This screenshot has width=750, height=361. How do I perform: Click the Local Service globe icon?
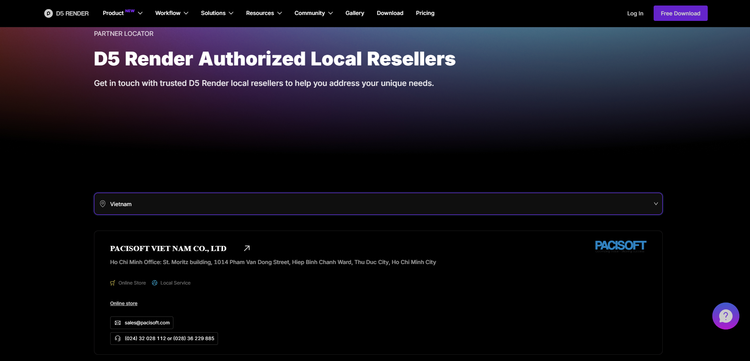pos(155,283)
